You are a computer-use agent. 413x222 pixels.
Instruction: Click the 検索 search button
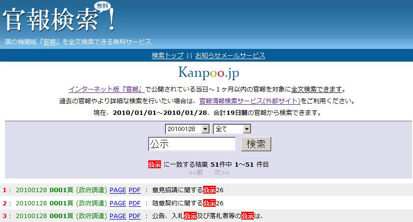[256, 144]
